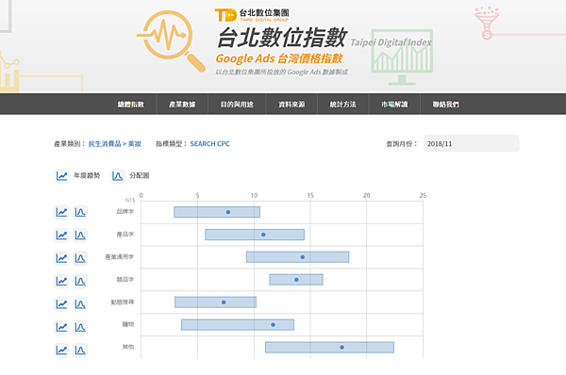Screen dimensions: 566x375
Task: Click the 分配圖 legend text
Action: [140, 175]
